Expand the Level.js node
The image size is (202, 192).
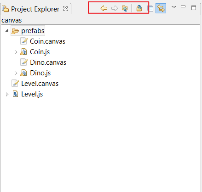point(7,95)
